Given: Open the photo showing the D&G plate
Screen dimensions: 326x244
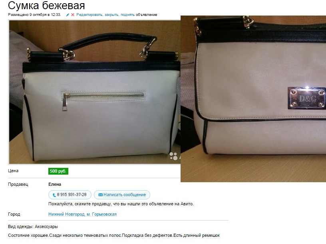Looking at the screenshot, I should tap(253, 99).
